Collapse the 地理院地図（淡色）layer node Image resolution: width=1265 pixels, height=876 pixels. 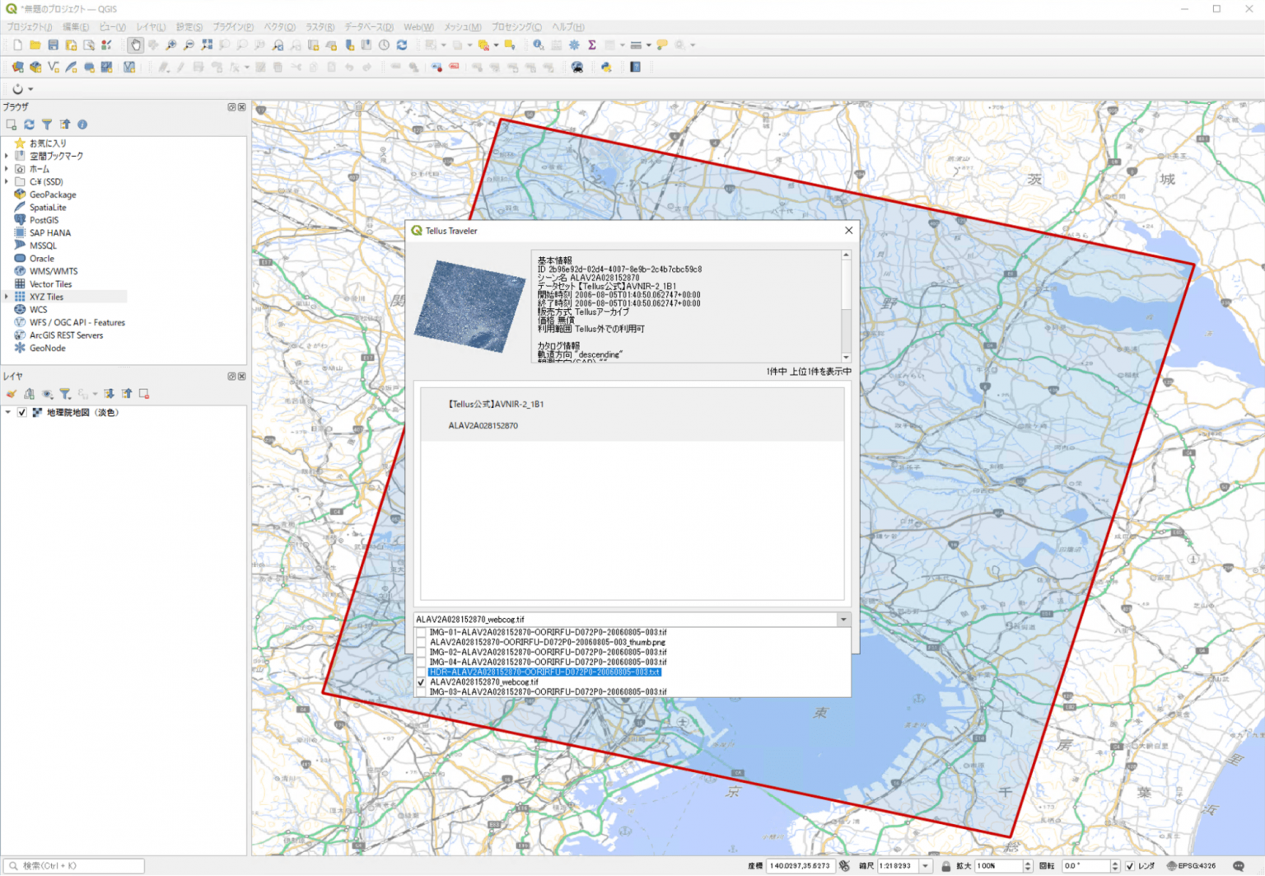8,413
